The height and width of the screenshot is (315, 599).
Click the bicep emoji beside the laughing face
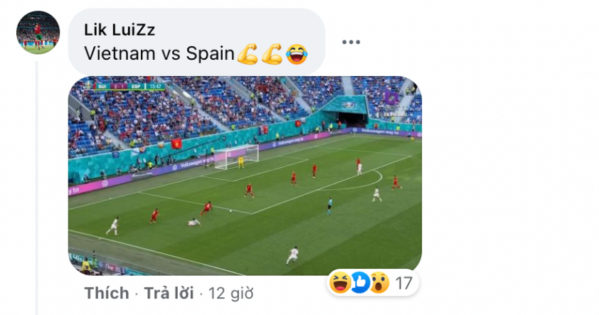tap(272, 54)
